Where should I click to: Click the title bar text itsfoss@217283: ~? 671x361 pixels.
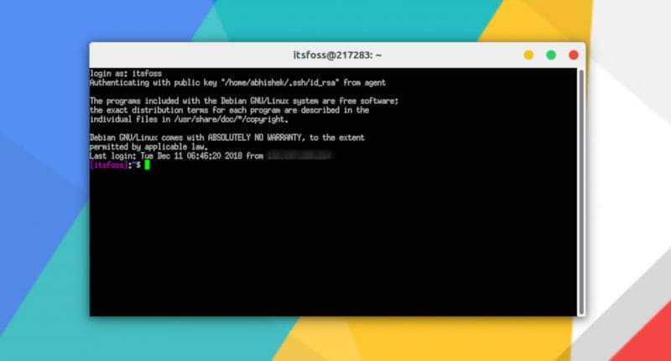(337, 55)
